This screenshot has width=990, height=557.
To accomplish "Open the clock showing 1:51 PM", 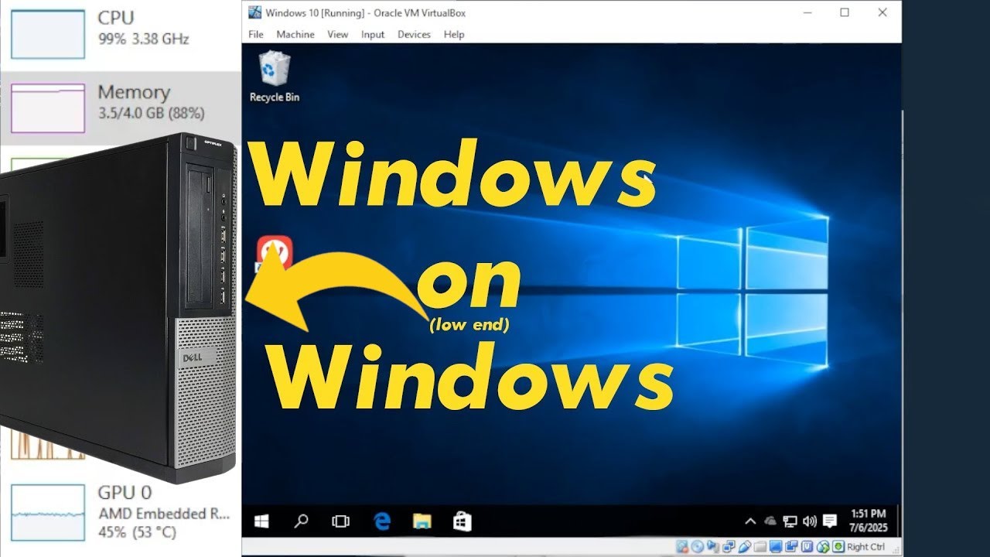I will coord(868,521).
